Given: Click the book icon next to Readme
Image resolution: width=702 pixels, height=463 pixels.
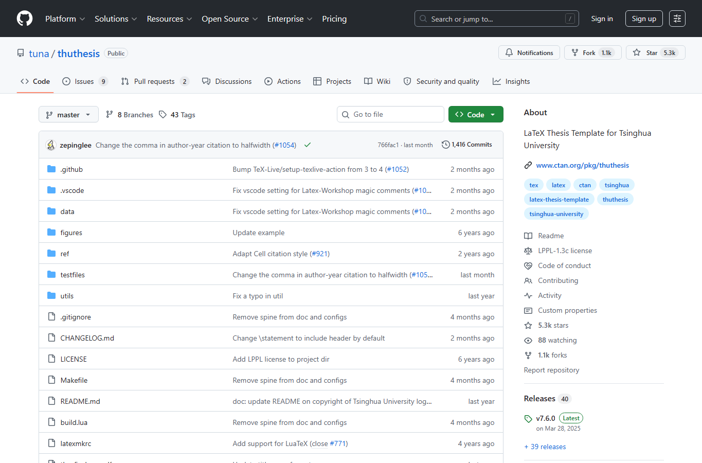Looking at the screenshot, I should [528, 236].
